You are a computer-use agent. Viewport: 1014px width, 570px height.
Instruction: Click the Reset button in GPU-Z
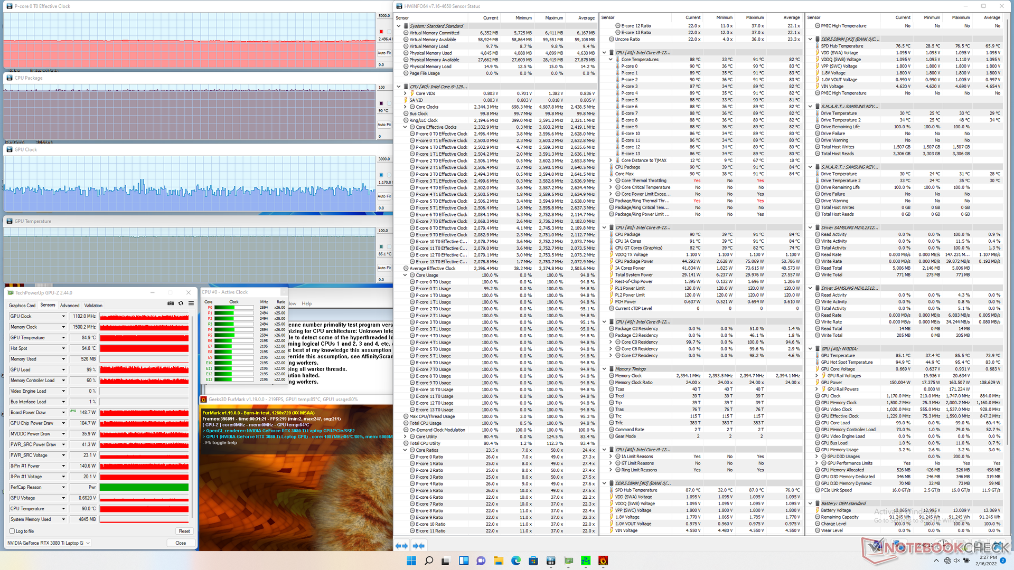tap(184, 531)
